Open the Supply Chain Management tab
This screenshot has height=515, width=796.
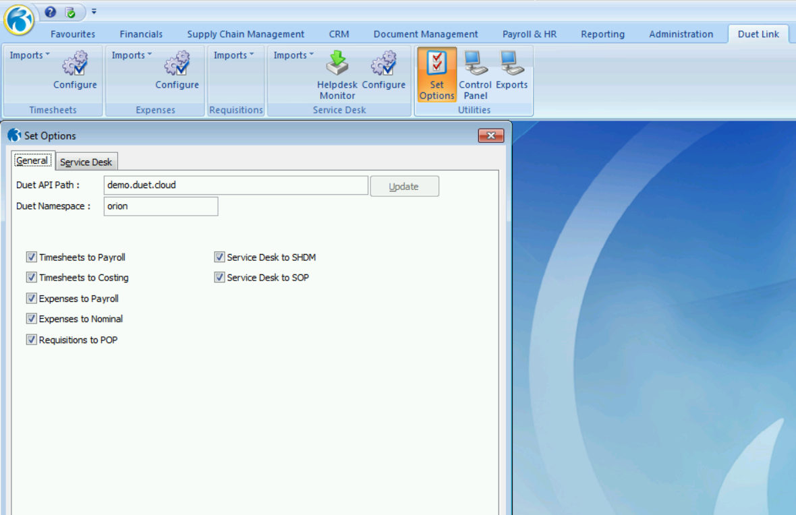point(246,34)
